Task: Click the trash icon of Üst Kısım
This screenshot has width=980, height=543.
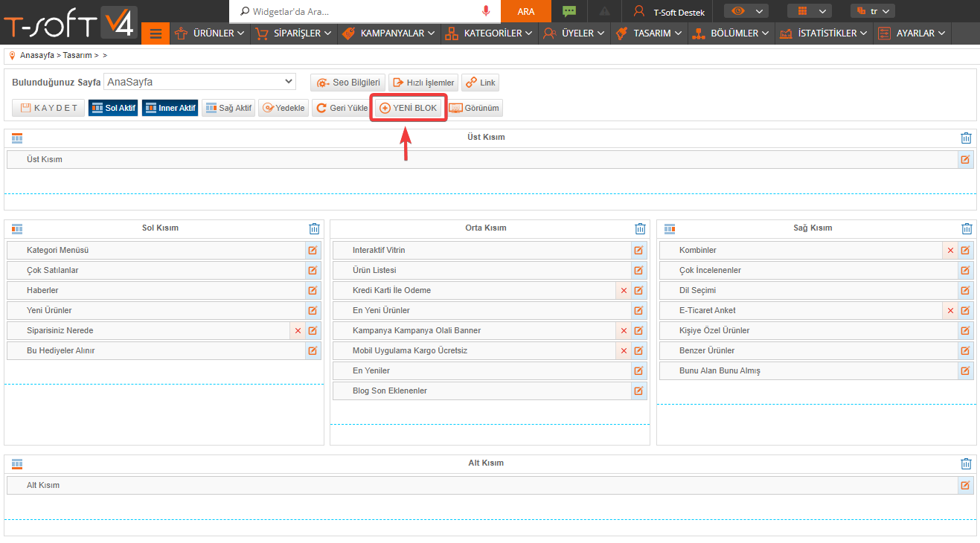Action: coord(966,138)
